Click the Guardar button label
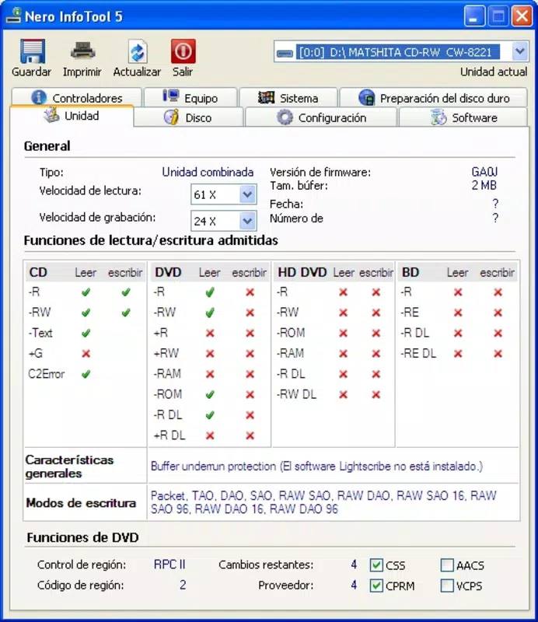538x622 pixels. (32, 72)
